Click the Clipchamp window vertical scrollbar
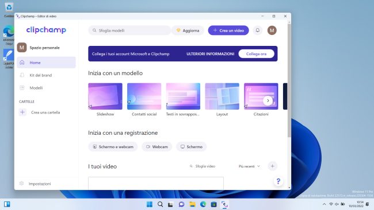The width and height of the screenshot is (374, 210). point(289,80)
